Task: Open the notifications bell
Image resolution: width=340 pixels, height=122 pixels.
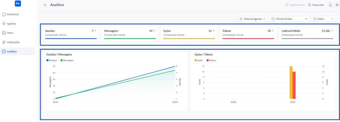Action: point(330,5)
